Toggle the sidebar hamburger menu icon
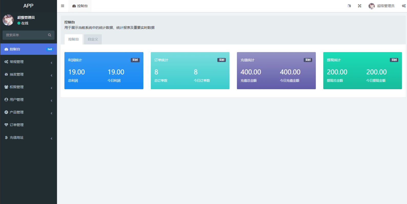 click(63, 6)
